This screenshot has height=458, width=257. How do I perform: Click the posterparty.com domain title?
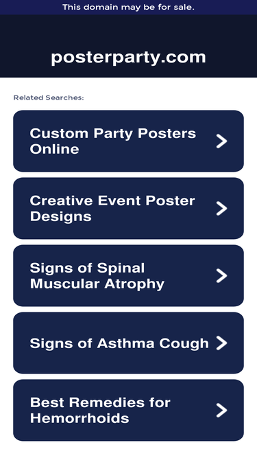(129, 57)
